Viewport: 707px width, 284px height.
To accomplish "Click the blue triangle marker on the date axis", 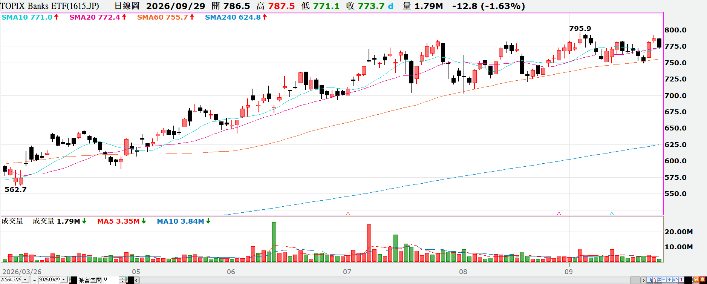I will click(612, 213).
